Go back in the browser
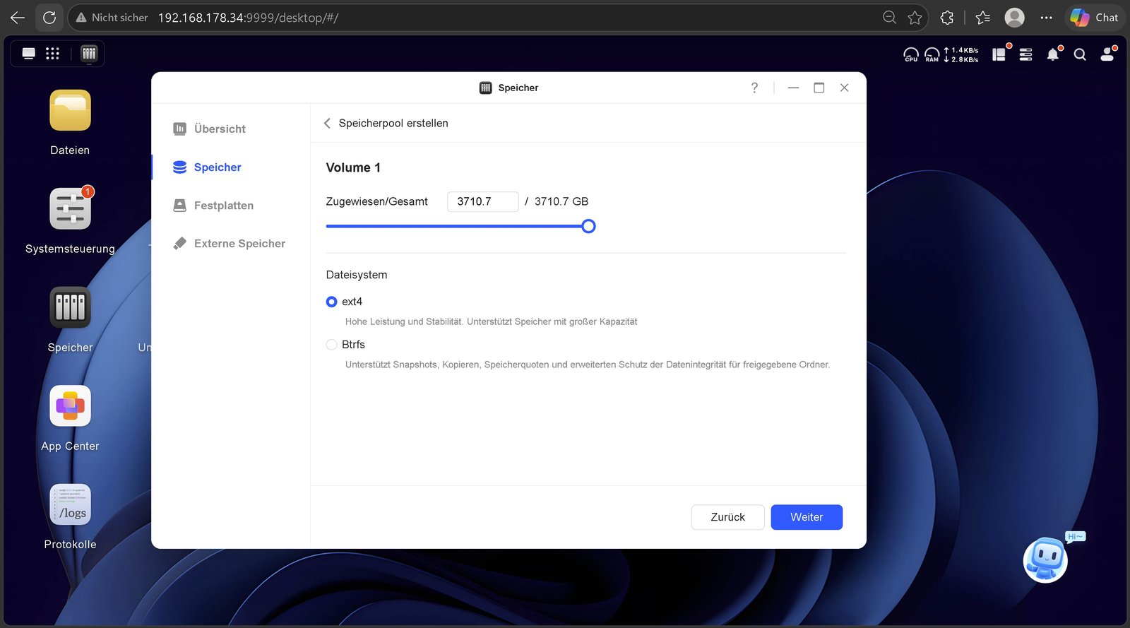The image size is (1130, 628). point(18,18)
